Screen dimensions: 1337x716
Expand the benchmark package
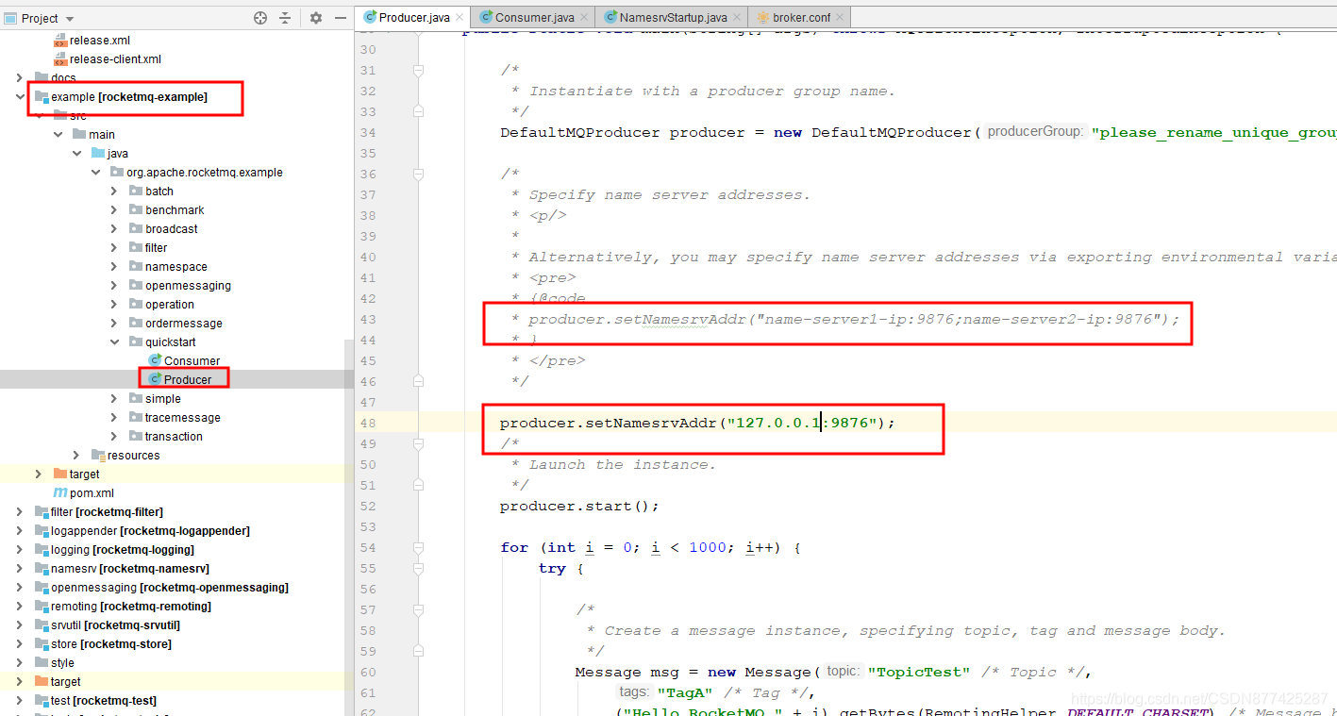[114, 209]
